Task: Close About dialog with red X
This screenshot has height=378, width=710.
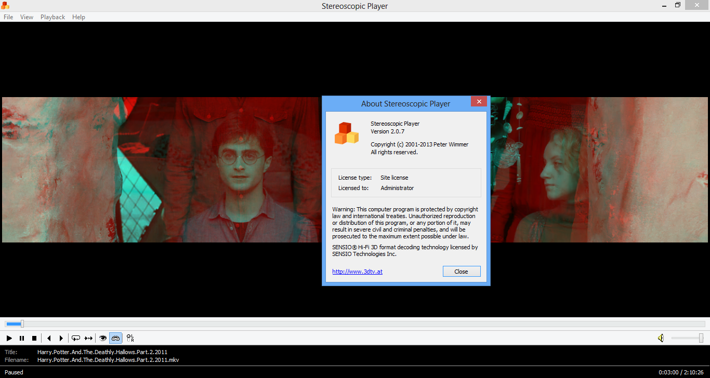Action: click(479, 101)
